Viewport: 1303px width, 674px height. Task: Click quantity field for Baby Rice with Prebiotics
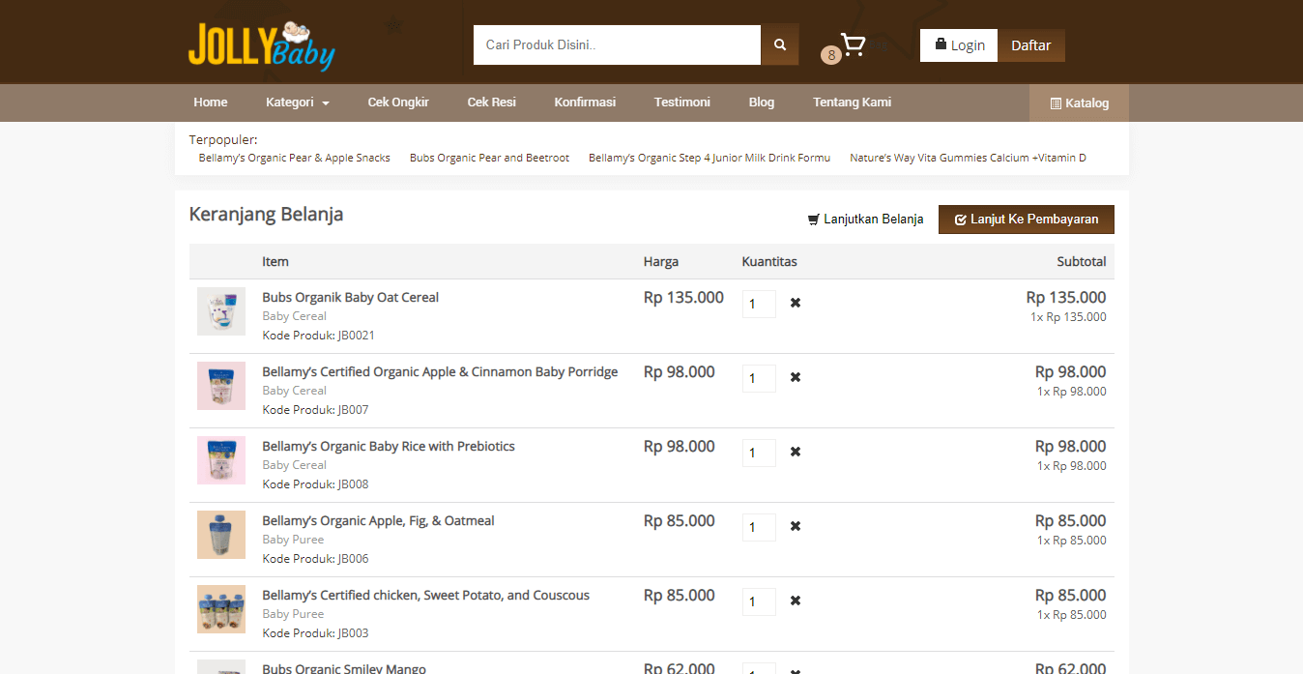click(x=759, y=453)
